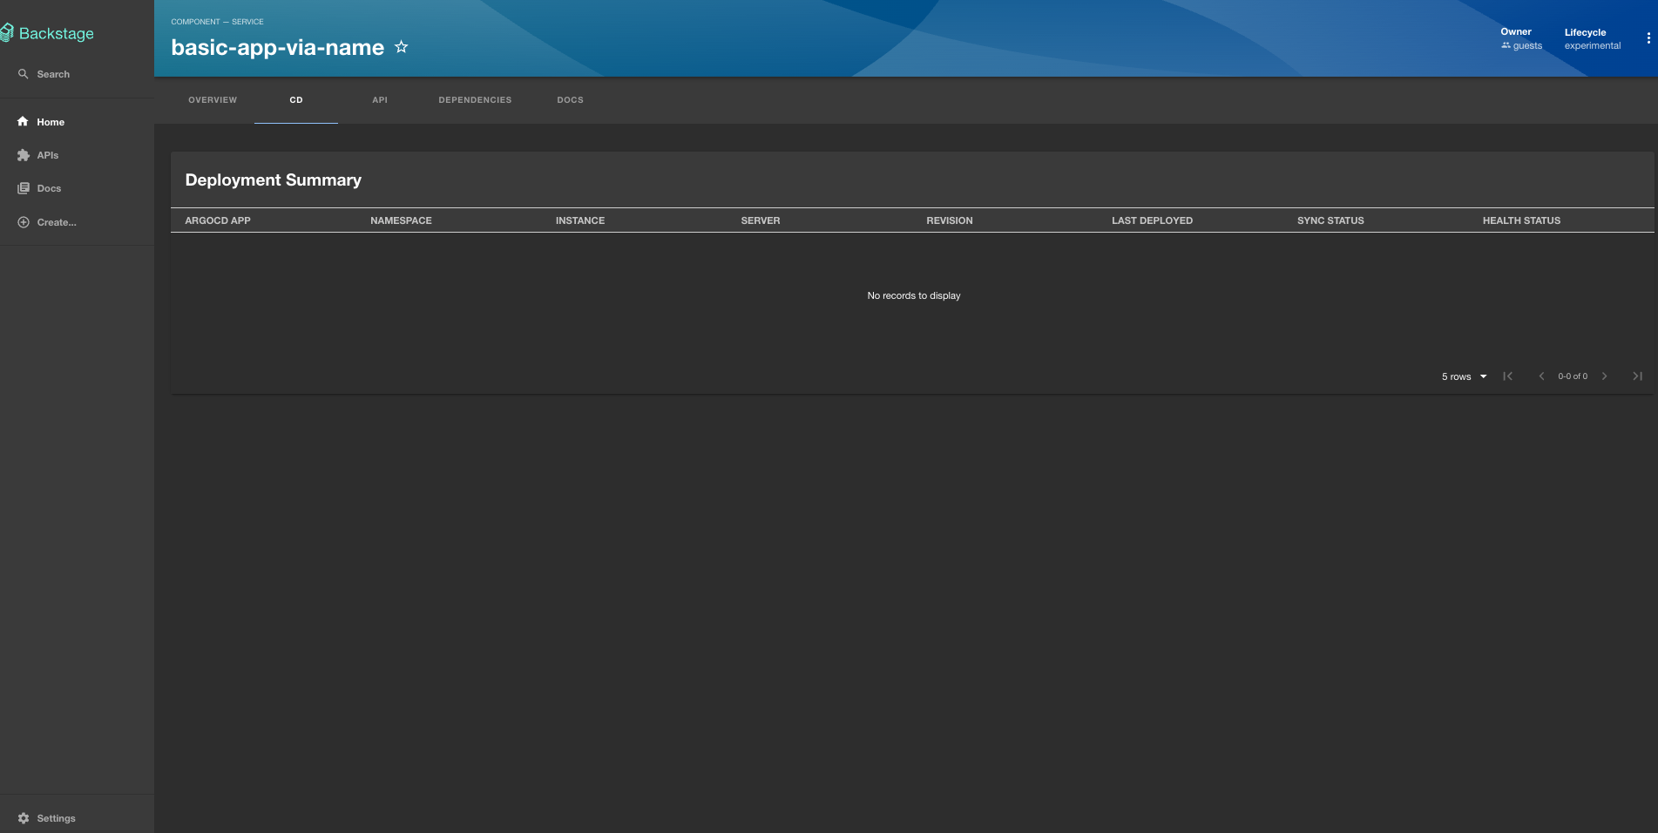1658x833 pixels.
Task: Click the 'experimental' lifecycle value
Action: click(1593, 46)
